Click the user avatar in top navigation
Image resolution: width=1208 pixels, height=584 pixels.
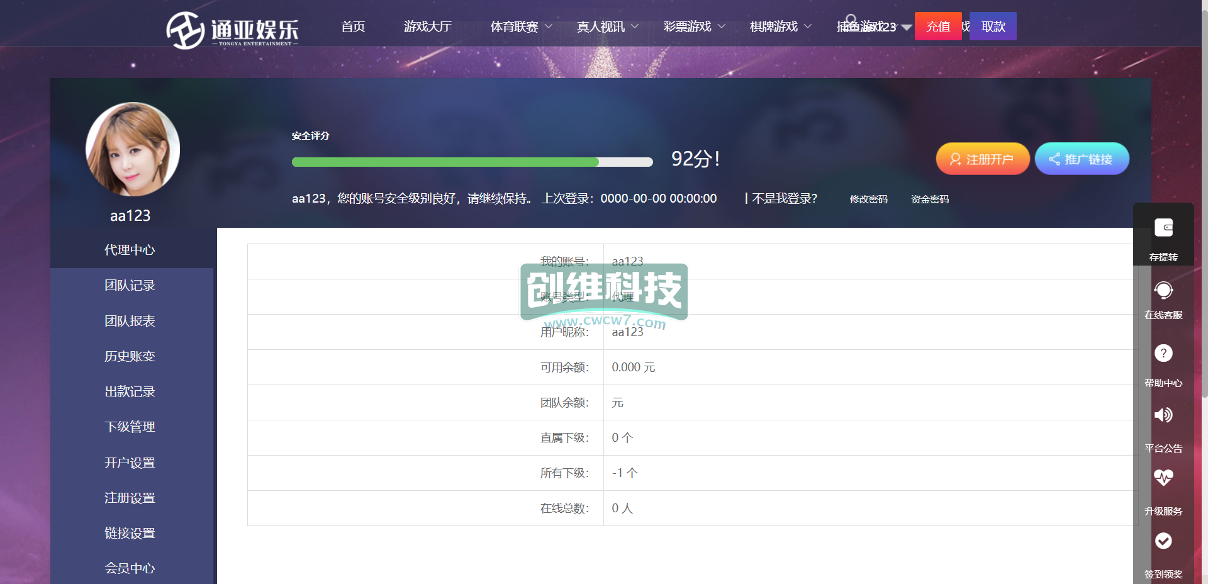pos(851,20)
